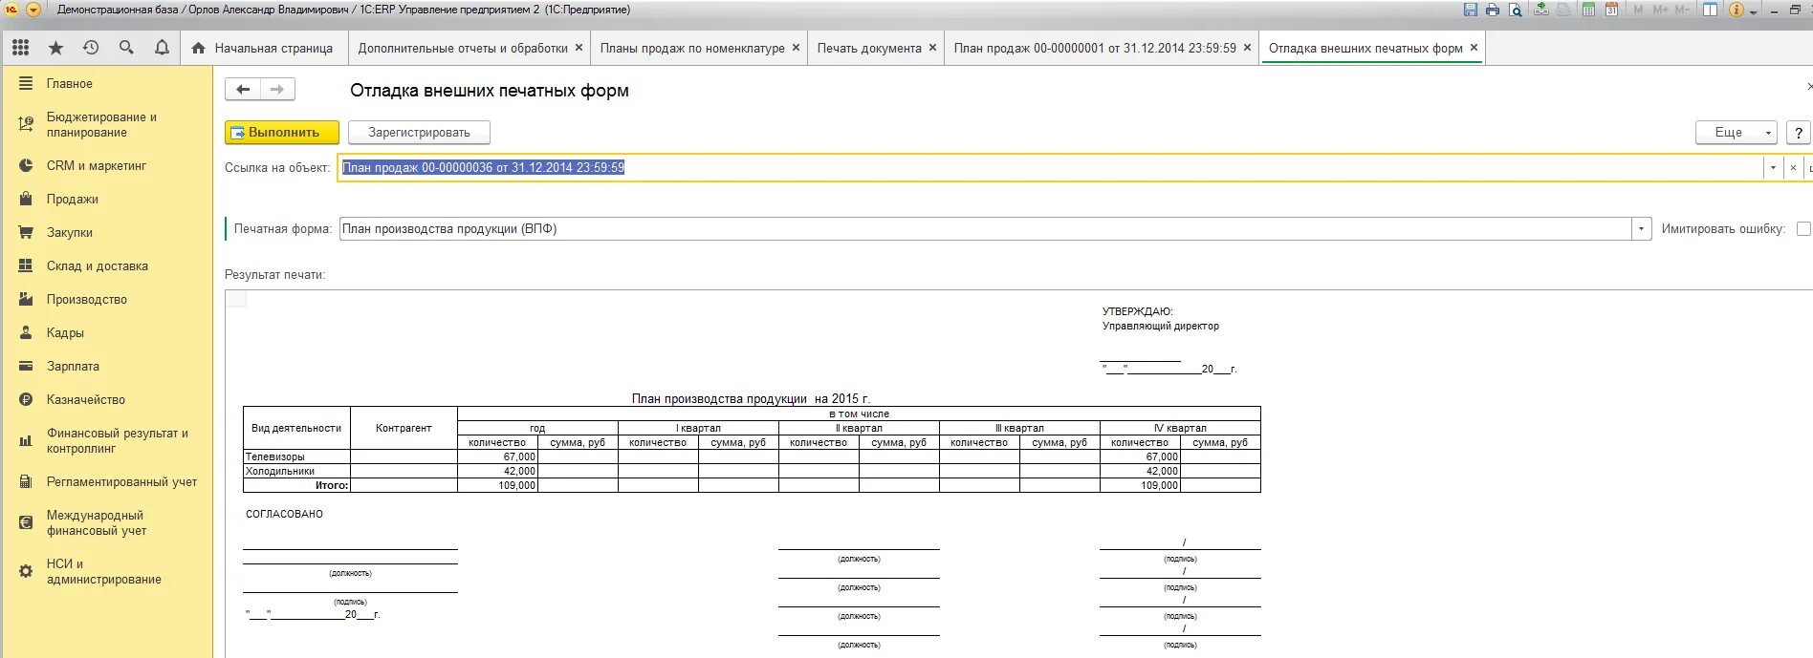Viewport: 1813px width, 658px height.
Task: Open the notifications bell icon
Action: point(162,48)
